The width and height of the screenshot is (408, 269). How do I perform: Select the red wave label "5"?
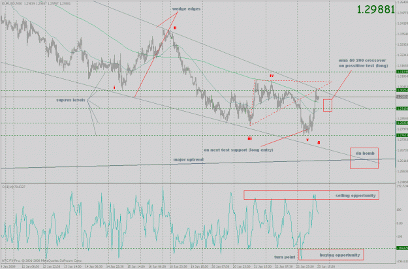(319, 142)
